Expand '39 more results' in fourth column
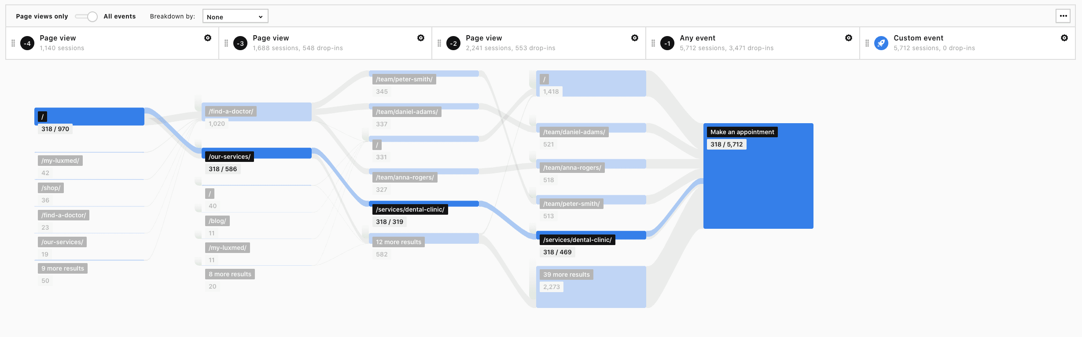The height and width of the screenshot is (337, 1082). tap(566, 275)
